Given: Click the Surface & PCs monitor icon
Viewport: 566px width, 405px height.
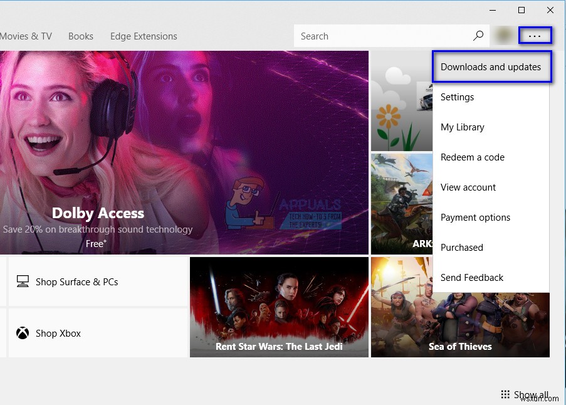Looking at the screenshot, I should pos(23,281).
